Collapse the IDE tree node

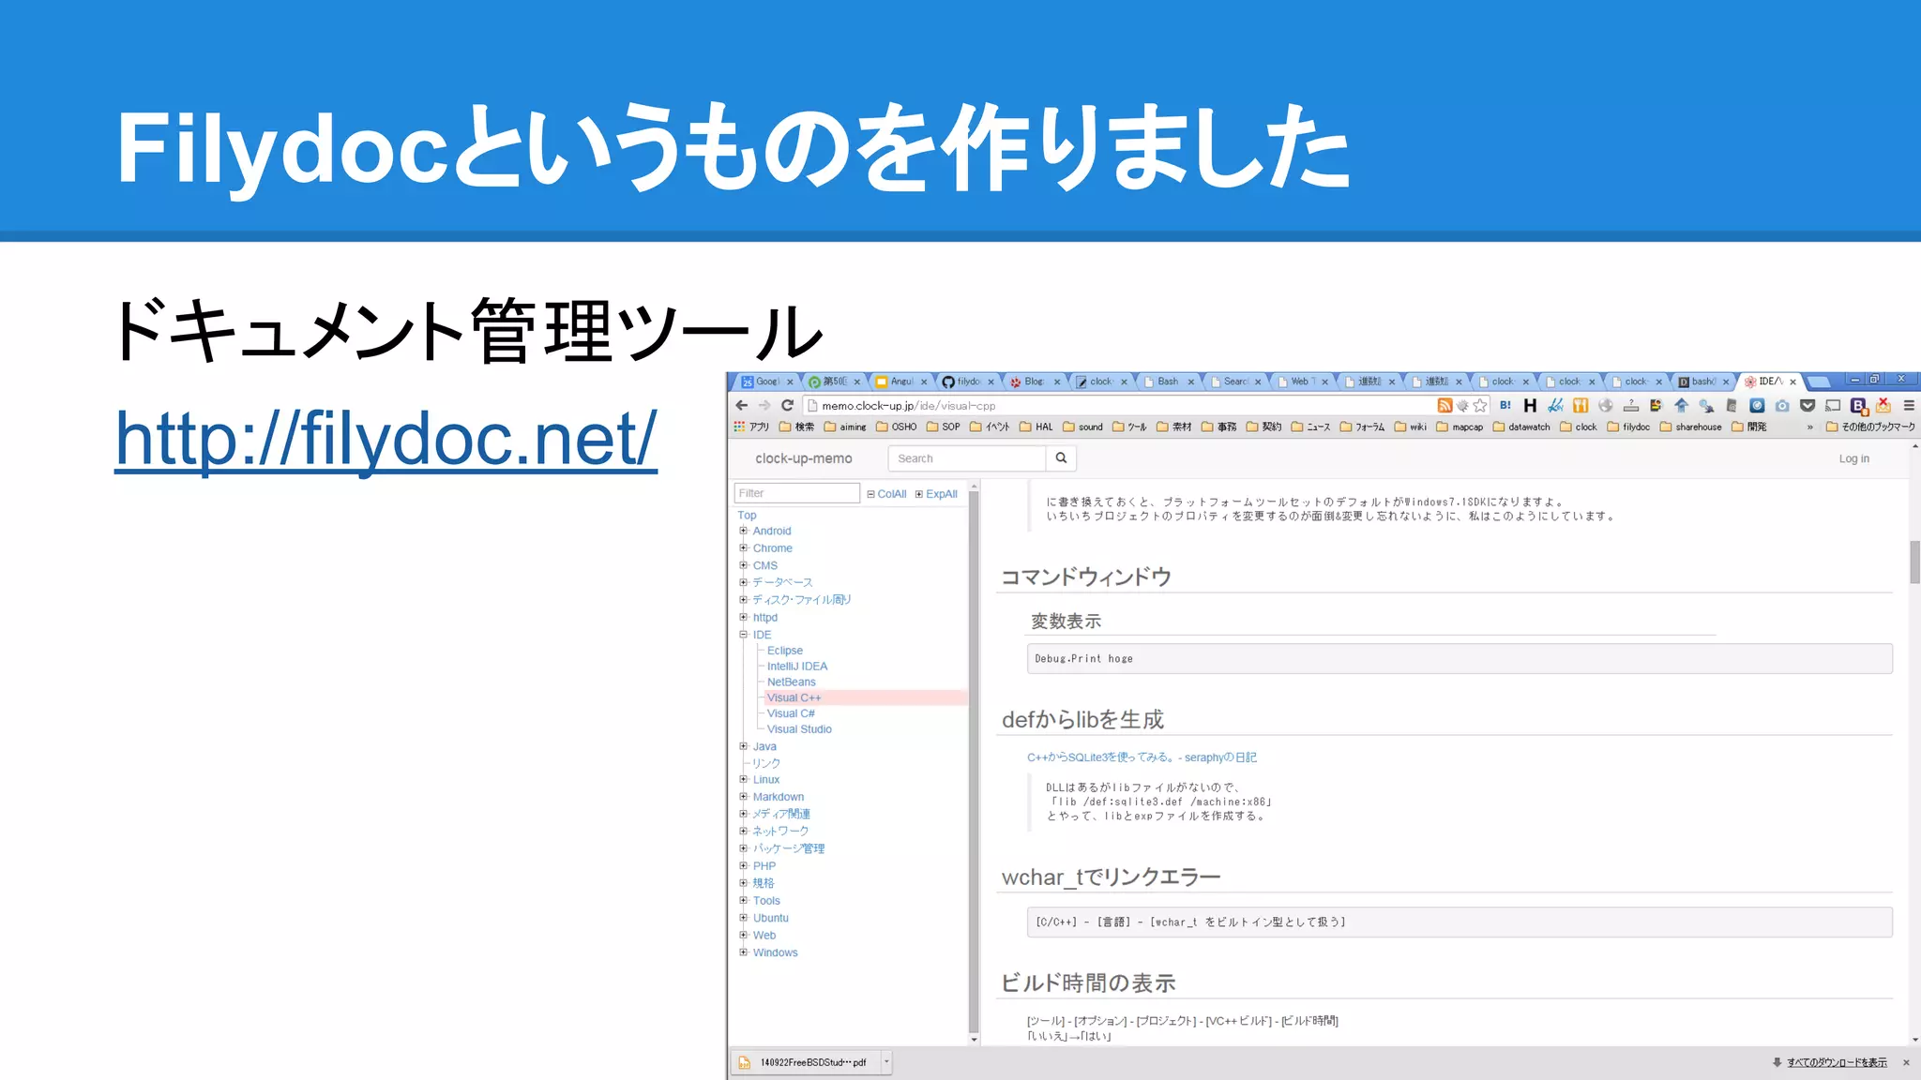point(744,635)
